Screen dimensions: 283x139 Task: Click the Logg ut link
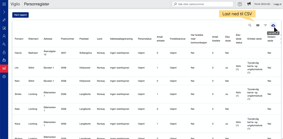277,4
